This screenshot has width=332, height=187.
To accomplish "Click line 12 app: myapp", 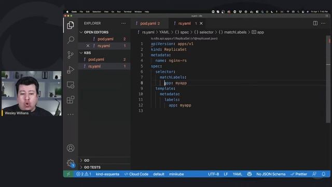I will 180,105.
